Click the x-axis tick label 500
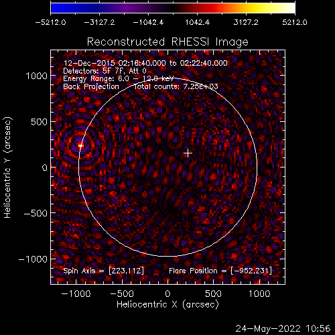 coord(213,293)
